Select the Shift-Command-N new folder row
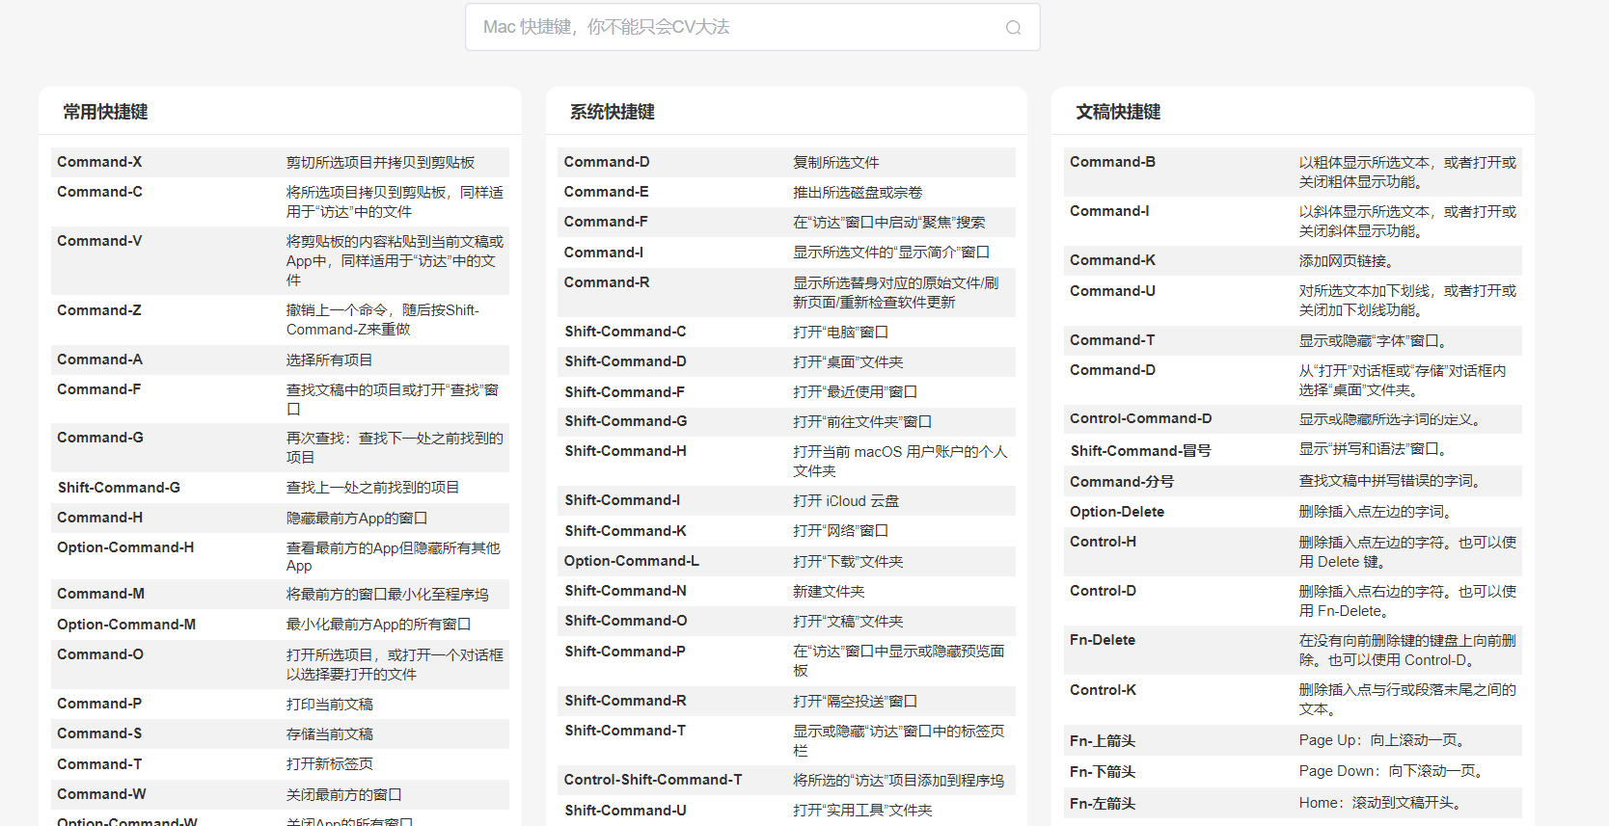This screenshot has width=1609, height=826. [785, 591]
